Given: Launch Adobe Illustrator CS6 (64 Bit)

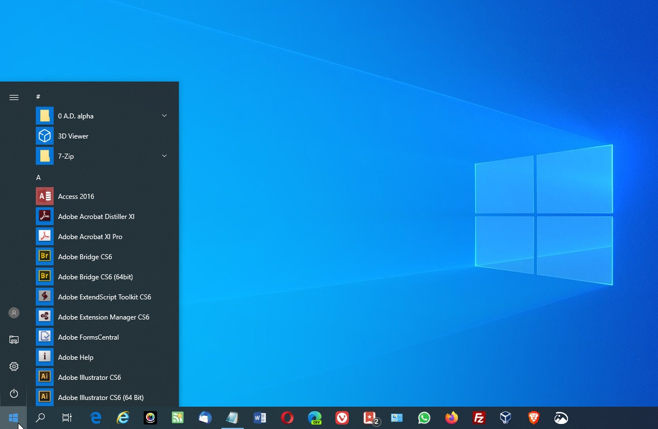Looking at the screenshot, I should tap(103, 397).
